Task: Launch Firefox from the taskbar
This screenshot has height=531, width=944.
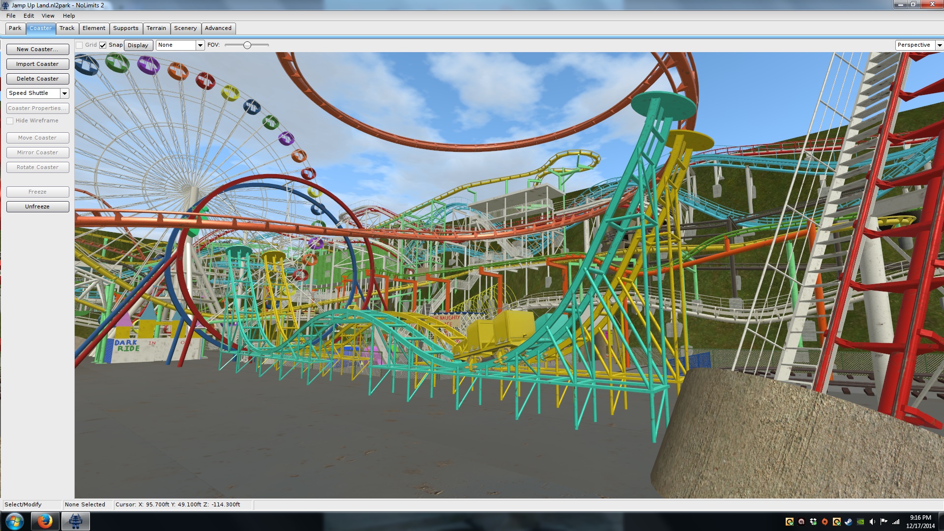Action: point(45,521)
